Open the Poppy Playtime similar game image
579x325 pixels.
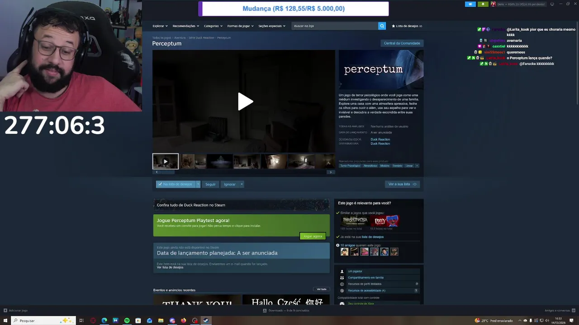click(x=385, y=221)
